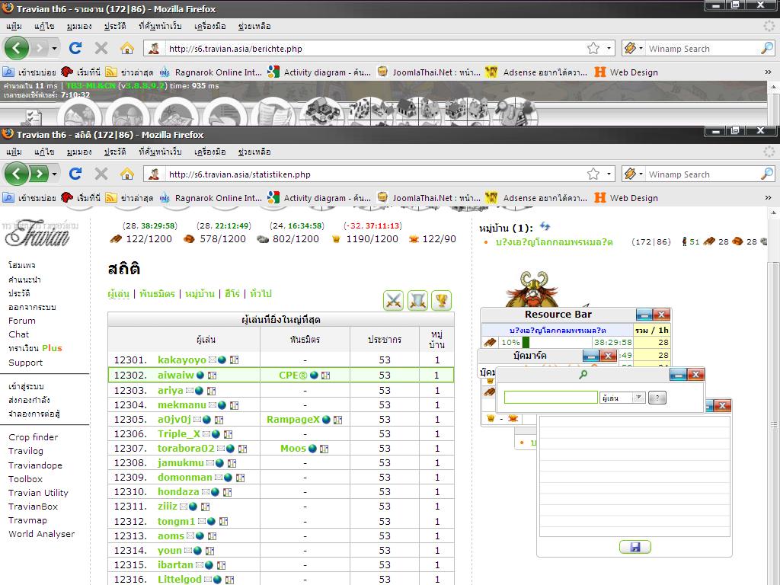Open the Forum sidebar link
Image resolution: width=780 pixels, height=585 pixels.
(22, 321)
